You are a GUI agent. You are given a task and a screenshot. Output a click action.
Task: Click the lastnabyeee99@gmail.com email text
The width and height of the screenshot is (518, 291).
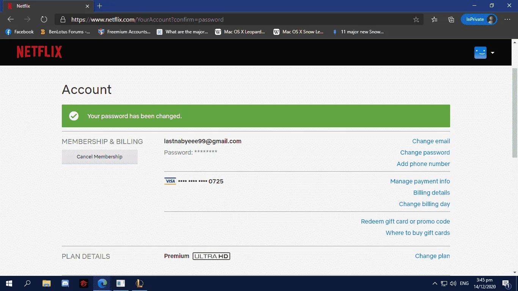pyautogui.click(x=202, y=141)
